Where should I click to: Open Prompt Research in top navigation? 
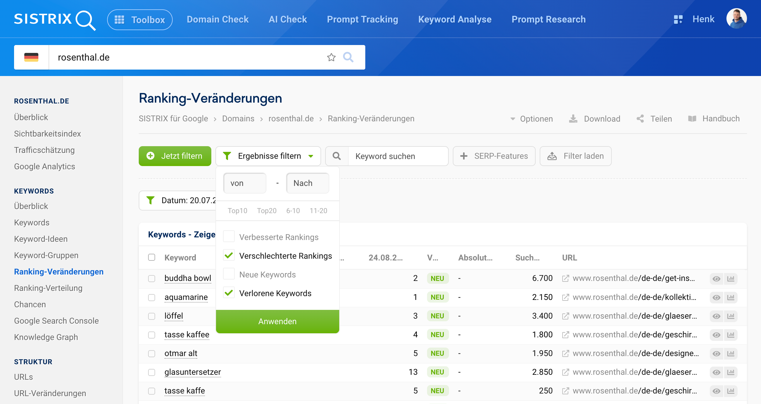(549, 20)
